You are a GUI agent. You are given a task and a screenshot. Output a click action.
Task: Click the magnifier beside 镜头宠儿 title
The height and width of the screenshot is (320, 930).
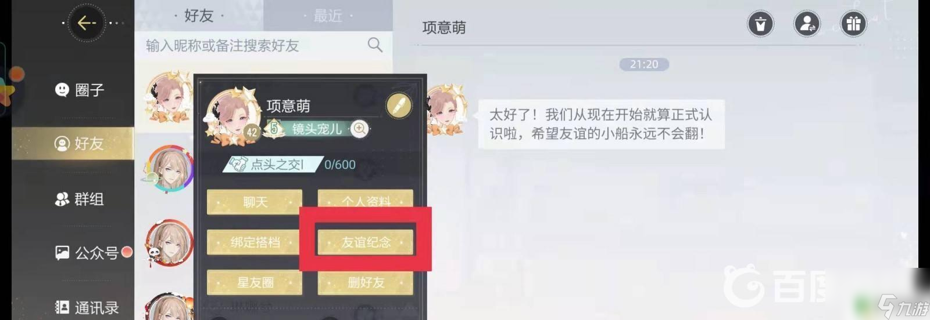(x=360, y=129)
